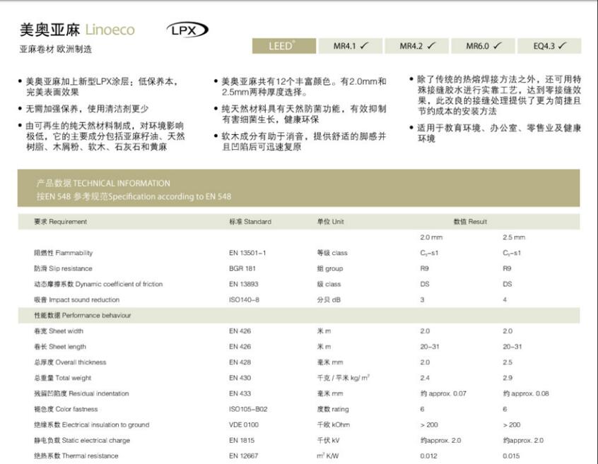Click the Flammability row label
Screen dimensions: 598x464
pyautogui.click(x=63, y=253)
